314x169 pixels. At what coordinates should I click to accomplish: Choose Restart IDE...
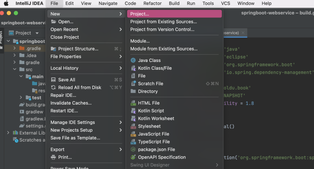point(86,111)
